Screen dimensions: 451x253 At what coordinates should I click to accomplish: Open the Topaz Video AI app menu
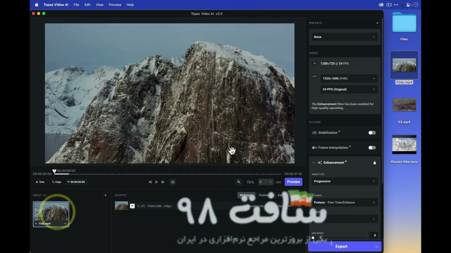56,4
